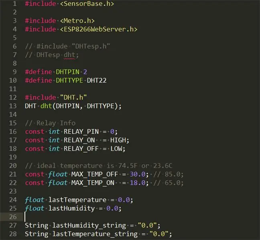Click the dht constructor name on line 13
The height and width of the screenshot is (240, 260).
[x=46, y=106]
